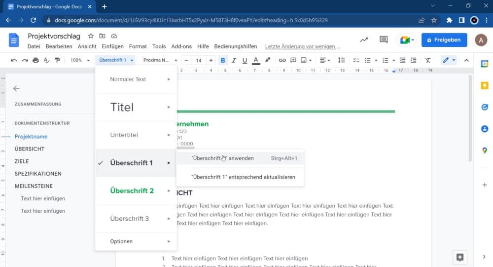This screenshot has height=267, width=493.
Task: Open the Einfügen menu
Action: click(112, 46)
